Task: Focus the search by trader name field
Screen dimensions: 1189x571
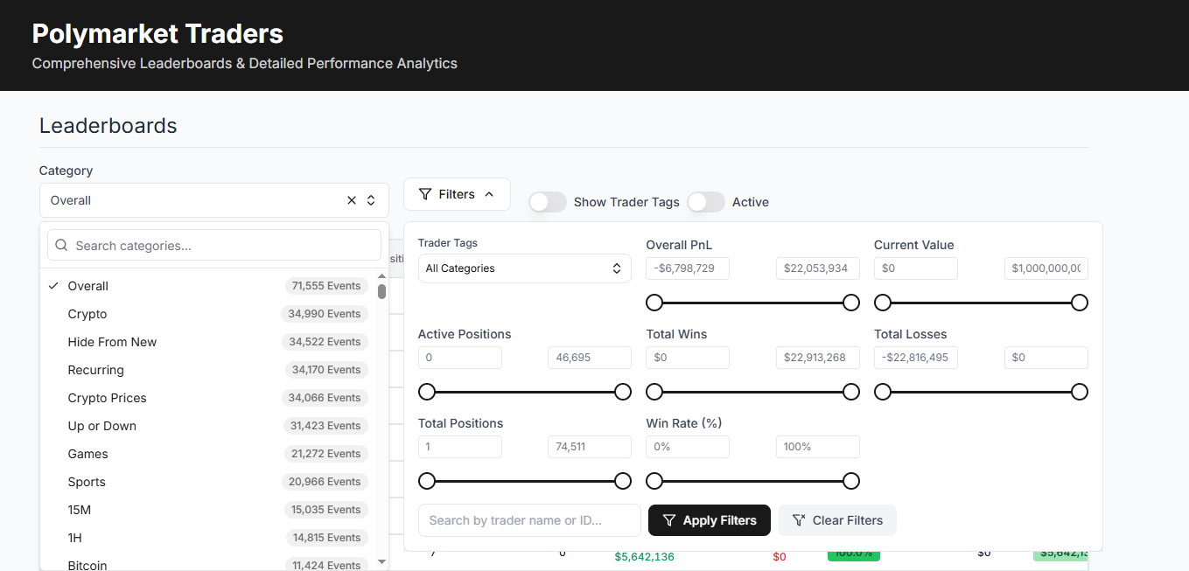Action: pyautogui.click(x=529, y=520)
